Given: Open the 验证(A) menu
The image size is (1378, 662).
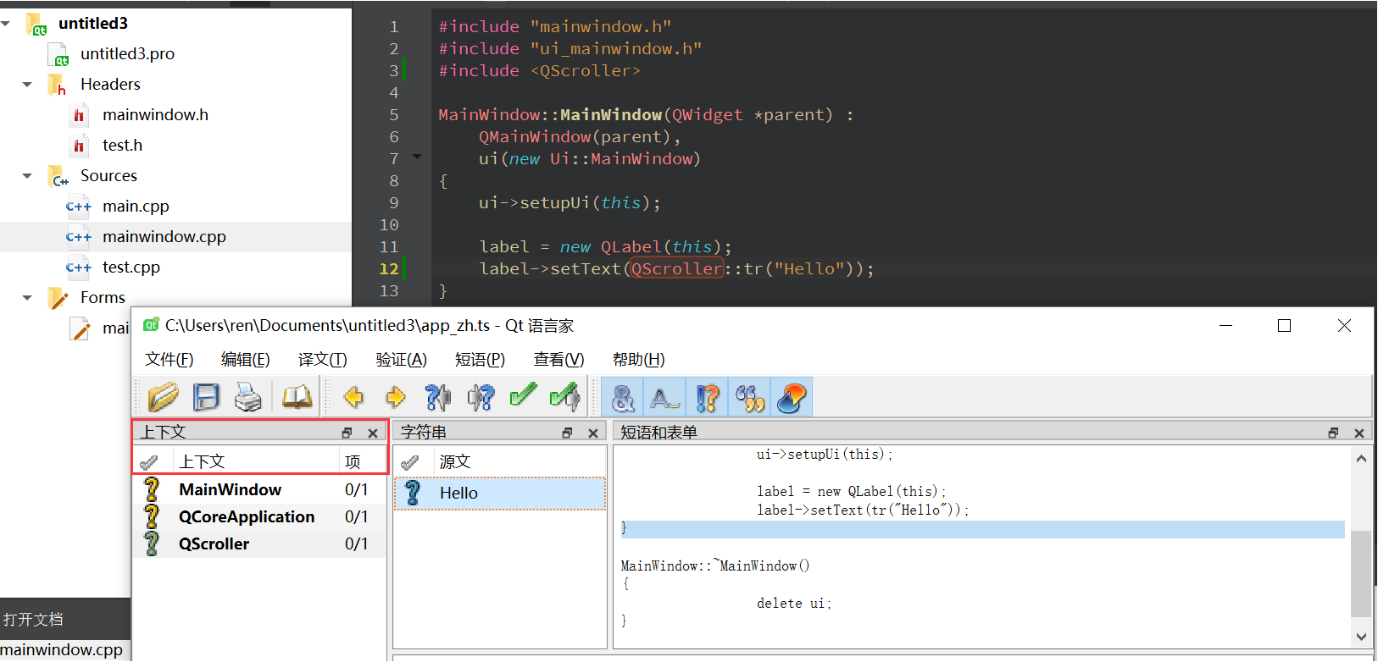Looking at the screenshot, I should pyautogui.click(x=402, y=360).
